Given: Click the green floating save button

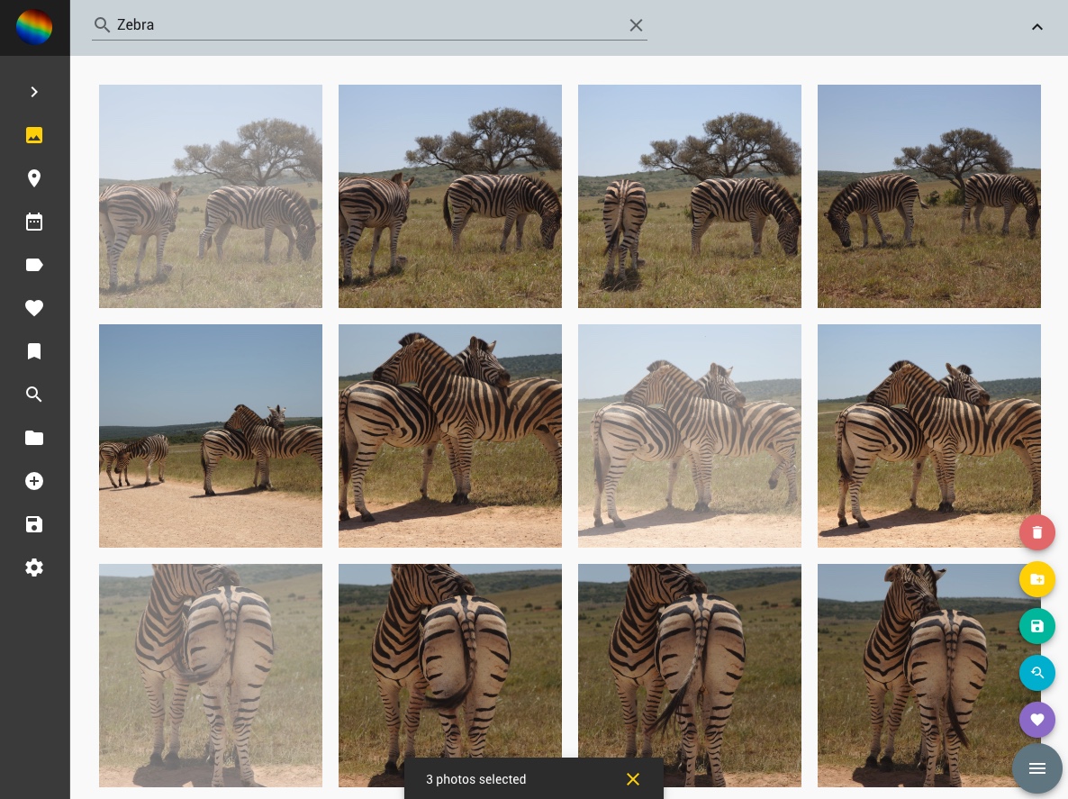Looking at the screenshot, I should click(x=1036, y=626).
